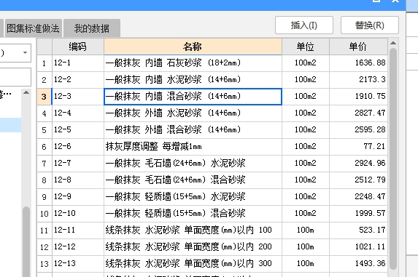Select code cell 12-4

[78, 113]
